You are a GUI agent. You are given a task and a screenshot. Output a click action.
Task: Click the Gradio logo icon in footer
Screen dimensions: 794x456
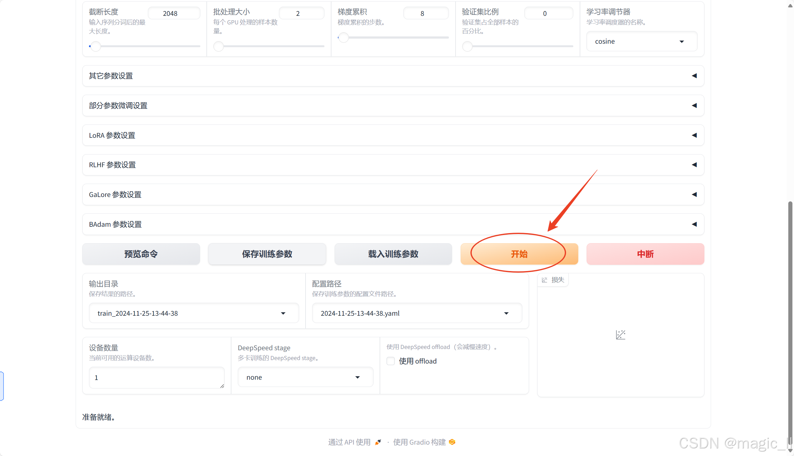click(x=452, y=442)
